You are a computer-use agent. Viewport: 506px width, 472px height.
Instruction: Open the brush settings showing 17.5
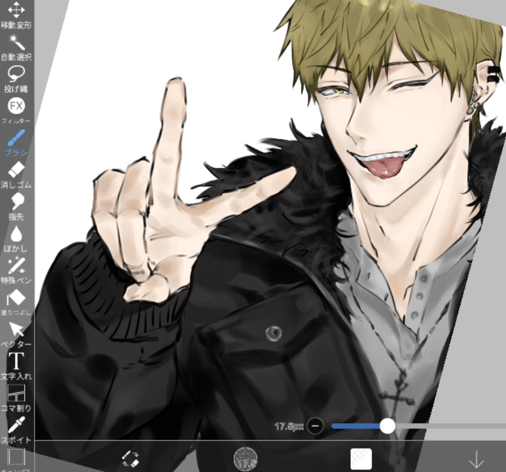(x=246, y=459)
